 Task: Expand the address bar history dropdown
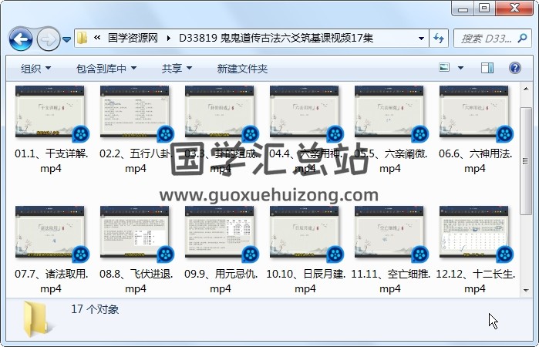point(421,38)
